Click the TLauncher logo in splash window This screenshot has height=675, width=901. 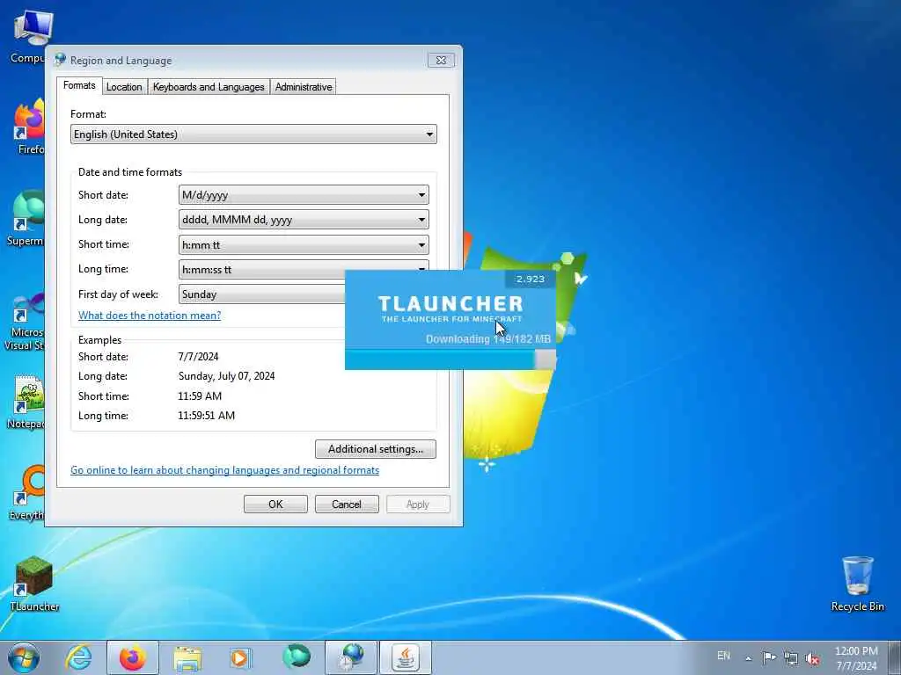click(x=451, y=308)
